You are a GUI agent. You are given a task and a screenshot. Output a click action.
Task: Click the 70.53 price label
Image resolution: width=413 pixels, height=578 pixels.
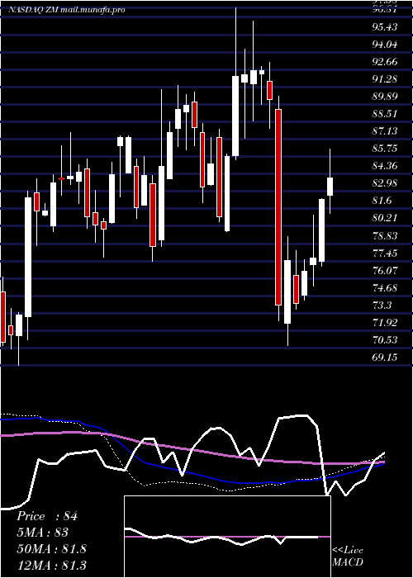pyautogui.click(x=386, y=339)
